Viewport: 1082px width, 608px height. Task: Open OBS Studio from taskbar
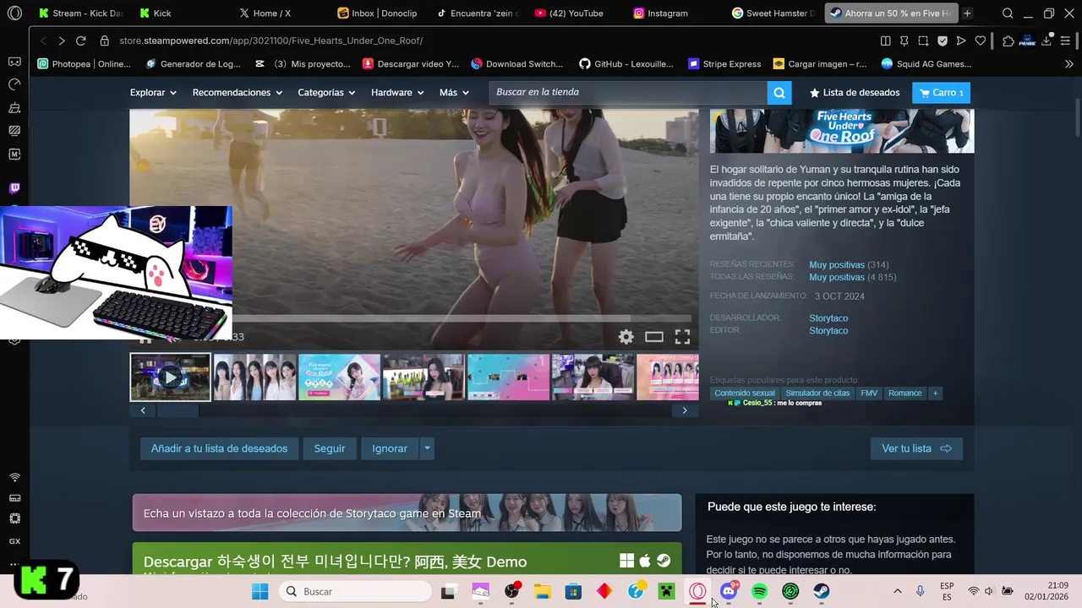(511, 591)
